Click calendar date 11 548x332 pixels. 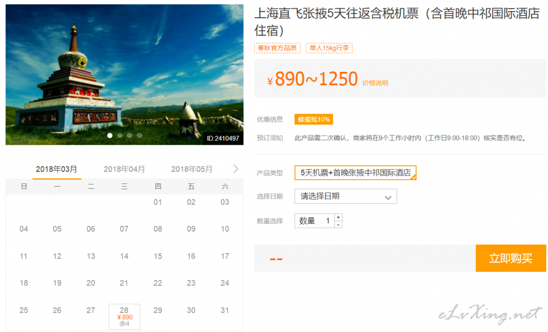click(x=24, y=256)
